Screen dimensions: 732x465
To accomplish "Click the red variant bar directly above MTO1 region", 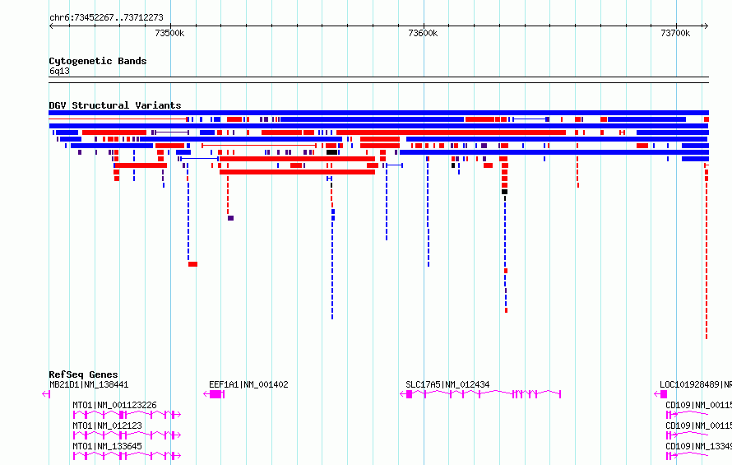I will tap(141, 165).
